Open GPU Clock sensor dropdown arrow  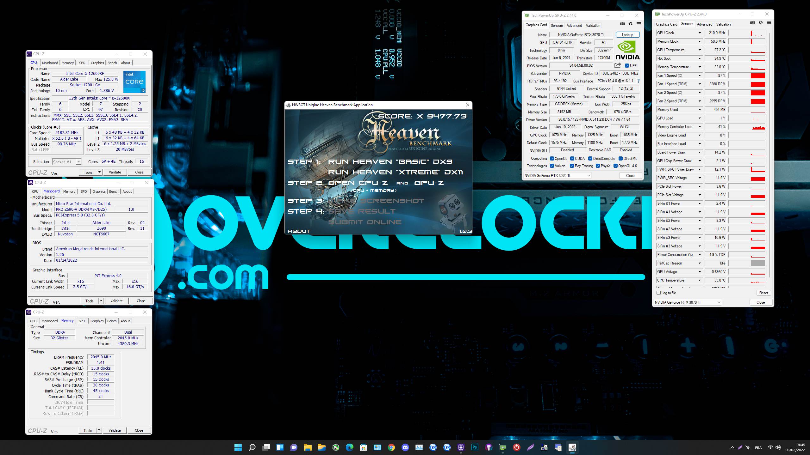700,33
